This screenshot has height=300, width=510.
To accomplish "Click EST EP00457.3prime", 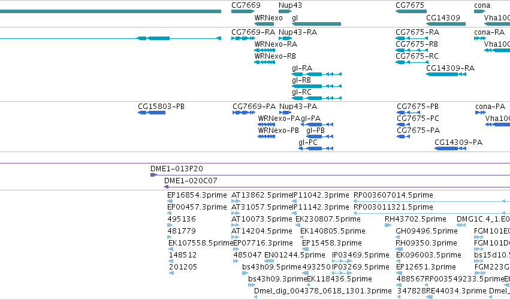I will (x=197, y=207).
